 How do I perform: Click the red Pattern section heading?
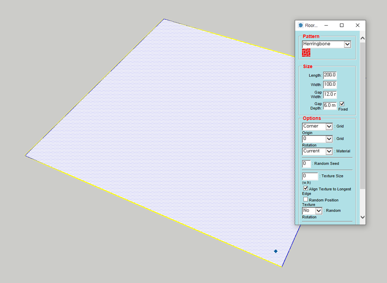pyautogui.click(x=311, y=36)
